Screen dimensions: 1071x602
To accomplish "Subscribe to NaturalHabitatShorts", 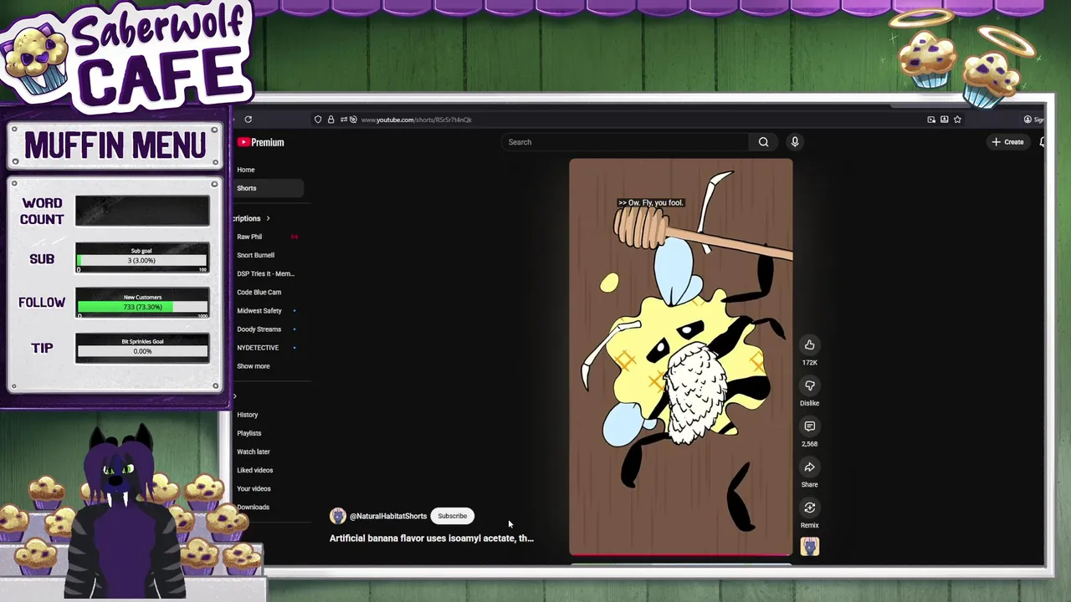I will click(x=452, y=516).
